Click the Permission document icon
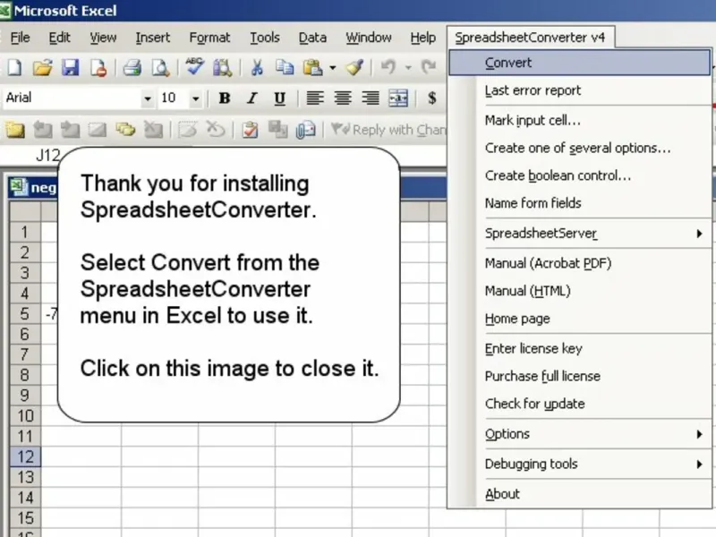This screenshot has width=716, height=537. click(x=98, y=68)
